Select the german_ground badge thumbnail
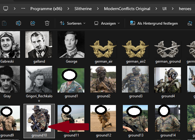Viewport: 195px width, 140px height. pos(167,49)
